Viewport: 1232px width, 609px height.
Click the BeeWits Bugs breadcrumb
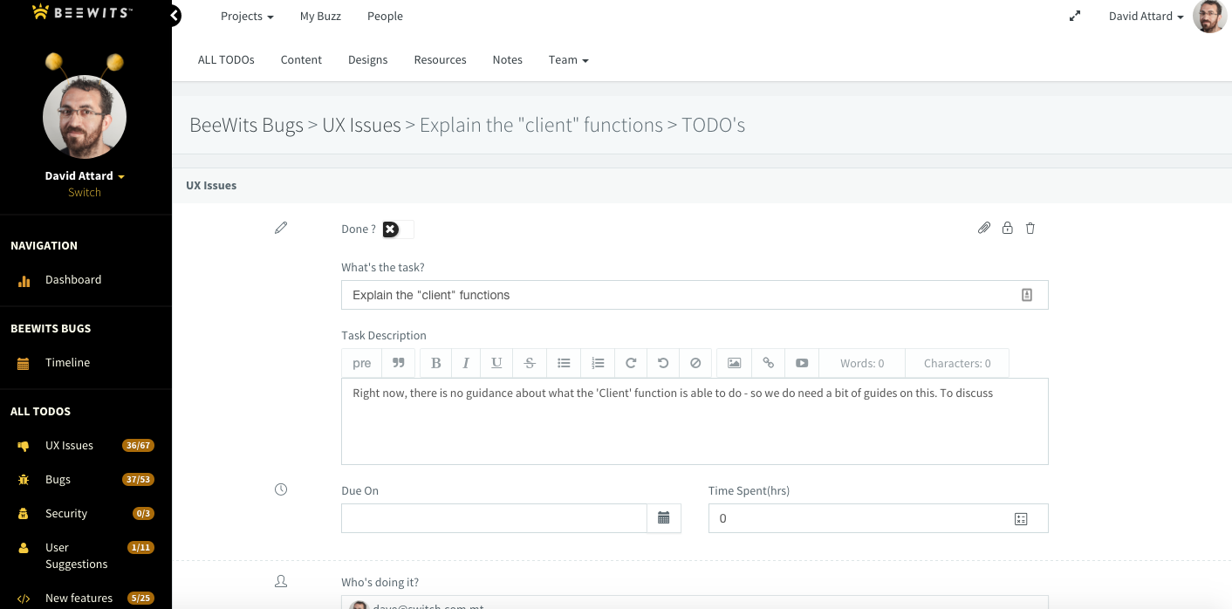246,125
